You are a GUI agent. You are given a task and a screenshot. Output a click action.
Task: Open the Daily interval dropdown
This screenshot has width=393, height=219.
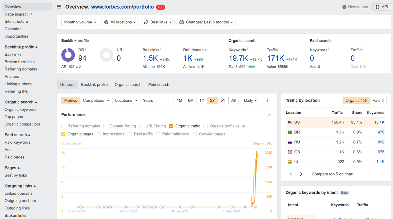[x=251, y=101]
